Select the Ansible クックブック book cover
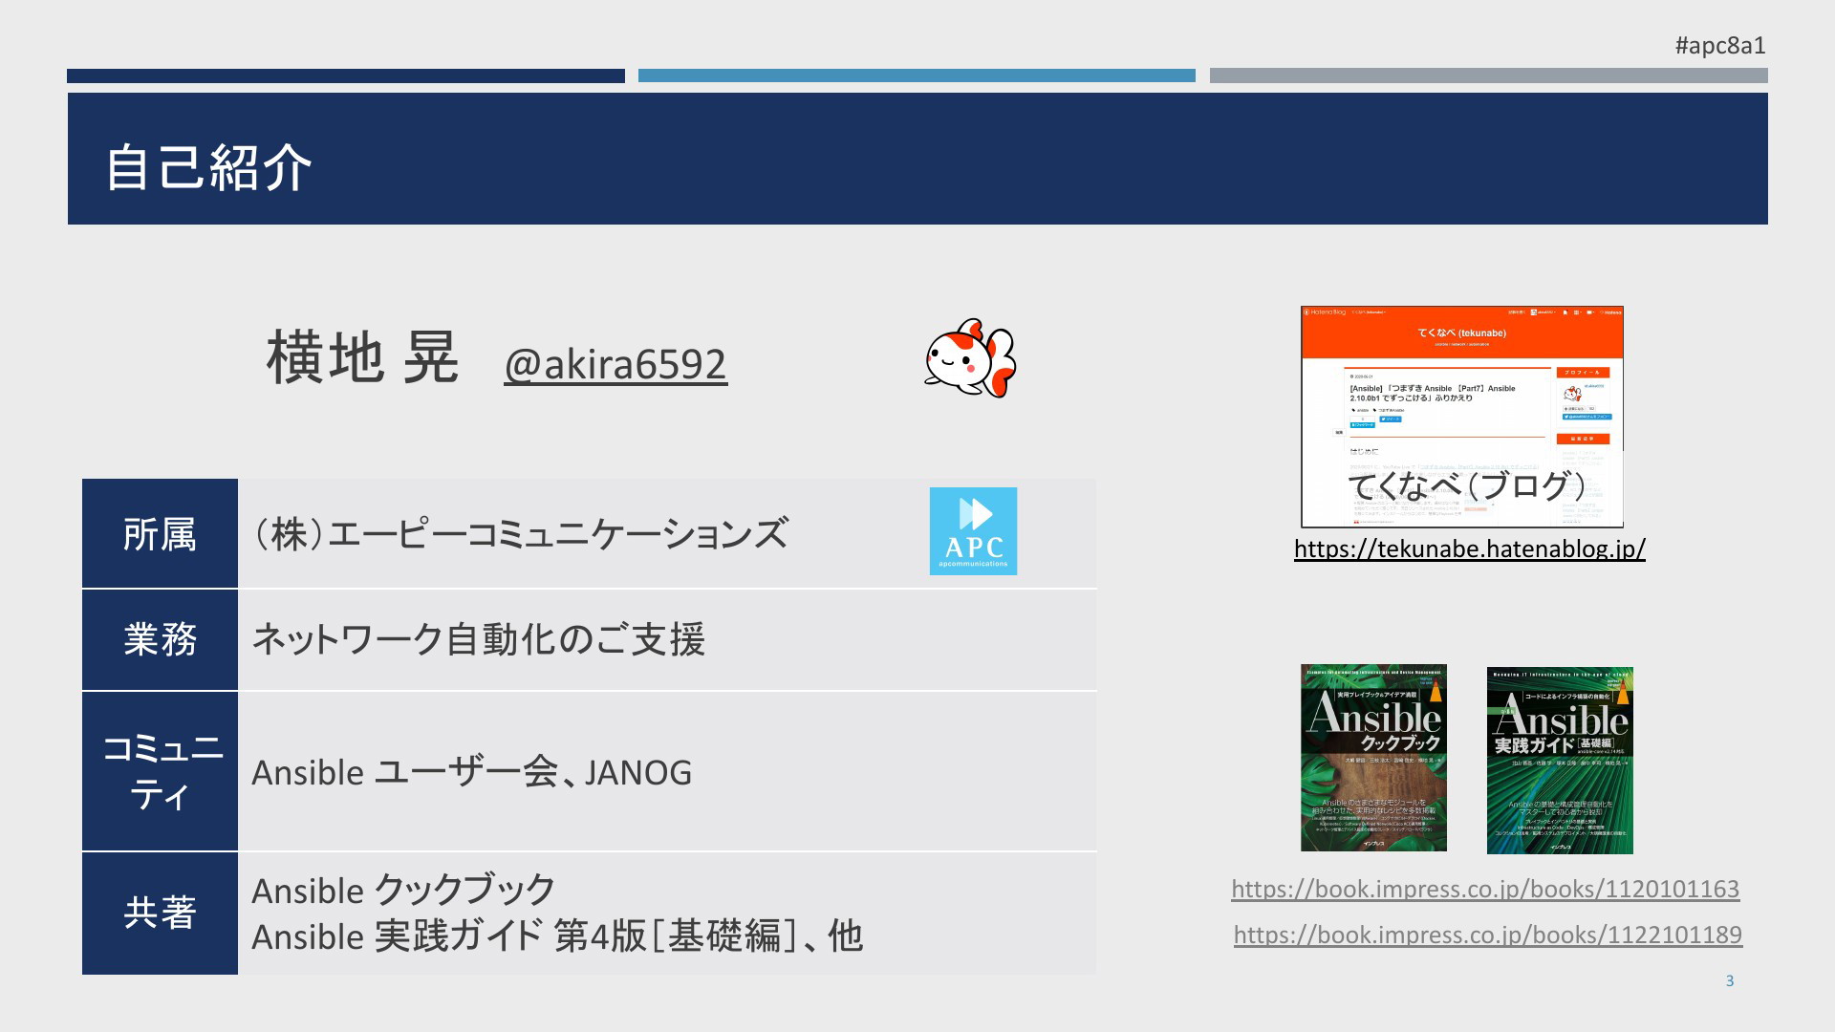Image resolution: width=1835 pixels, height=1032 pixels. point(1373,758)
